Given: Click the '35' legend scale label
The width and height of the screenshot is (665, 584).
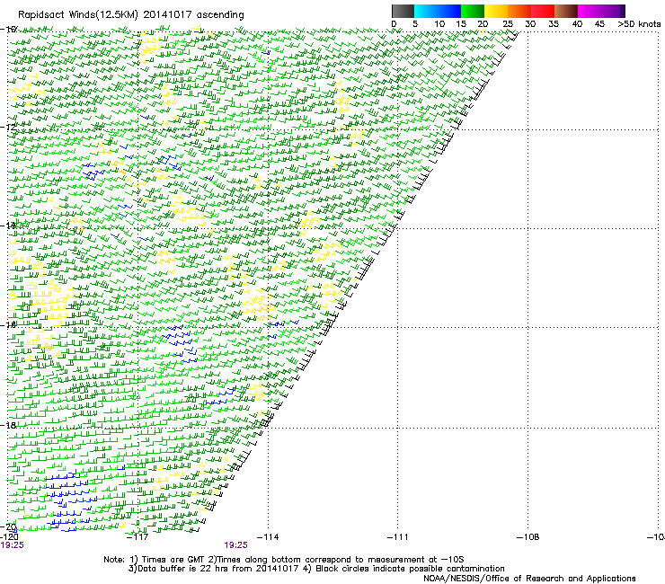Looking at the screenshot, I should (x=554, y=24).
